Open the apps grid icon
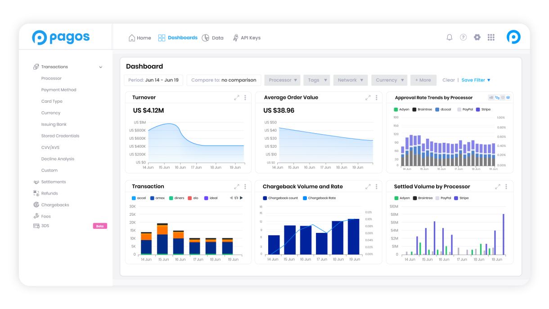This screenshot has width=549, height=309. pyautogui.click(x=491, y=37)
